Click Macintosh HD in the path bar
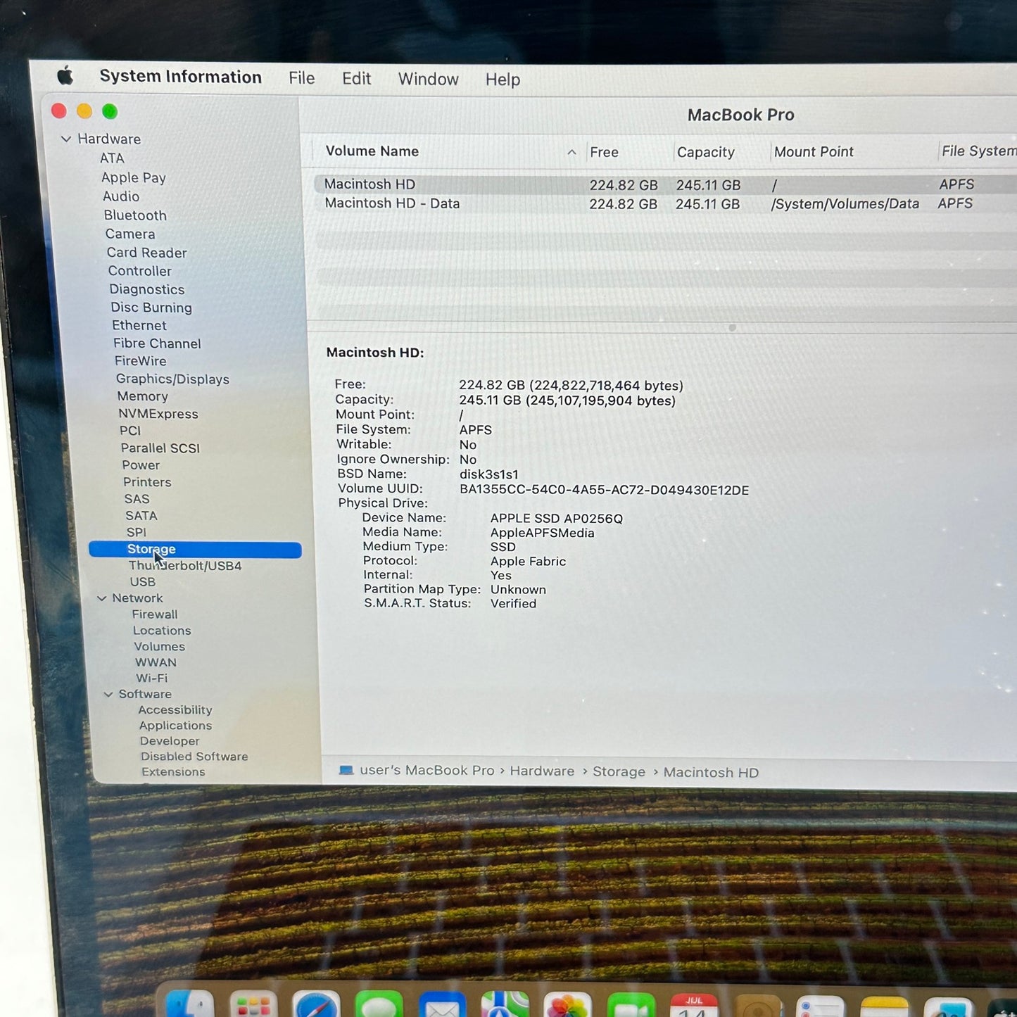 pyautogui.click(x=711, y=773)
